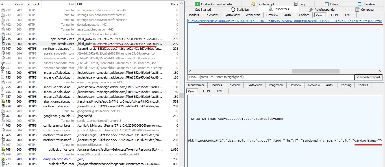The width and height of the screenshot is (385, 167).
Task: Click the not-modified icon of session 748
Action: 3,53
